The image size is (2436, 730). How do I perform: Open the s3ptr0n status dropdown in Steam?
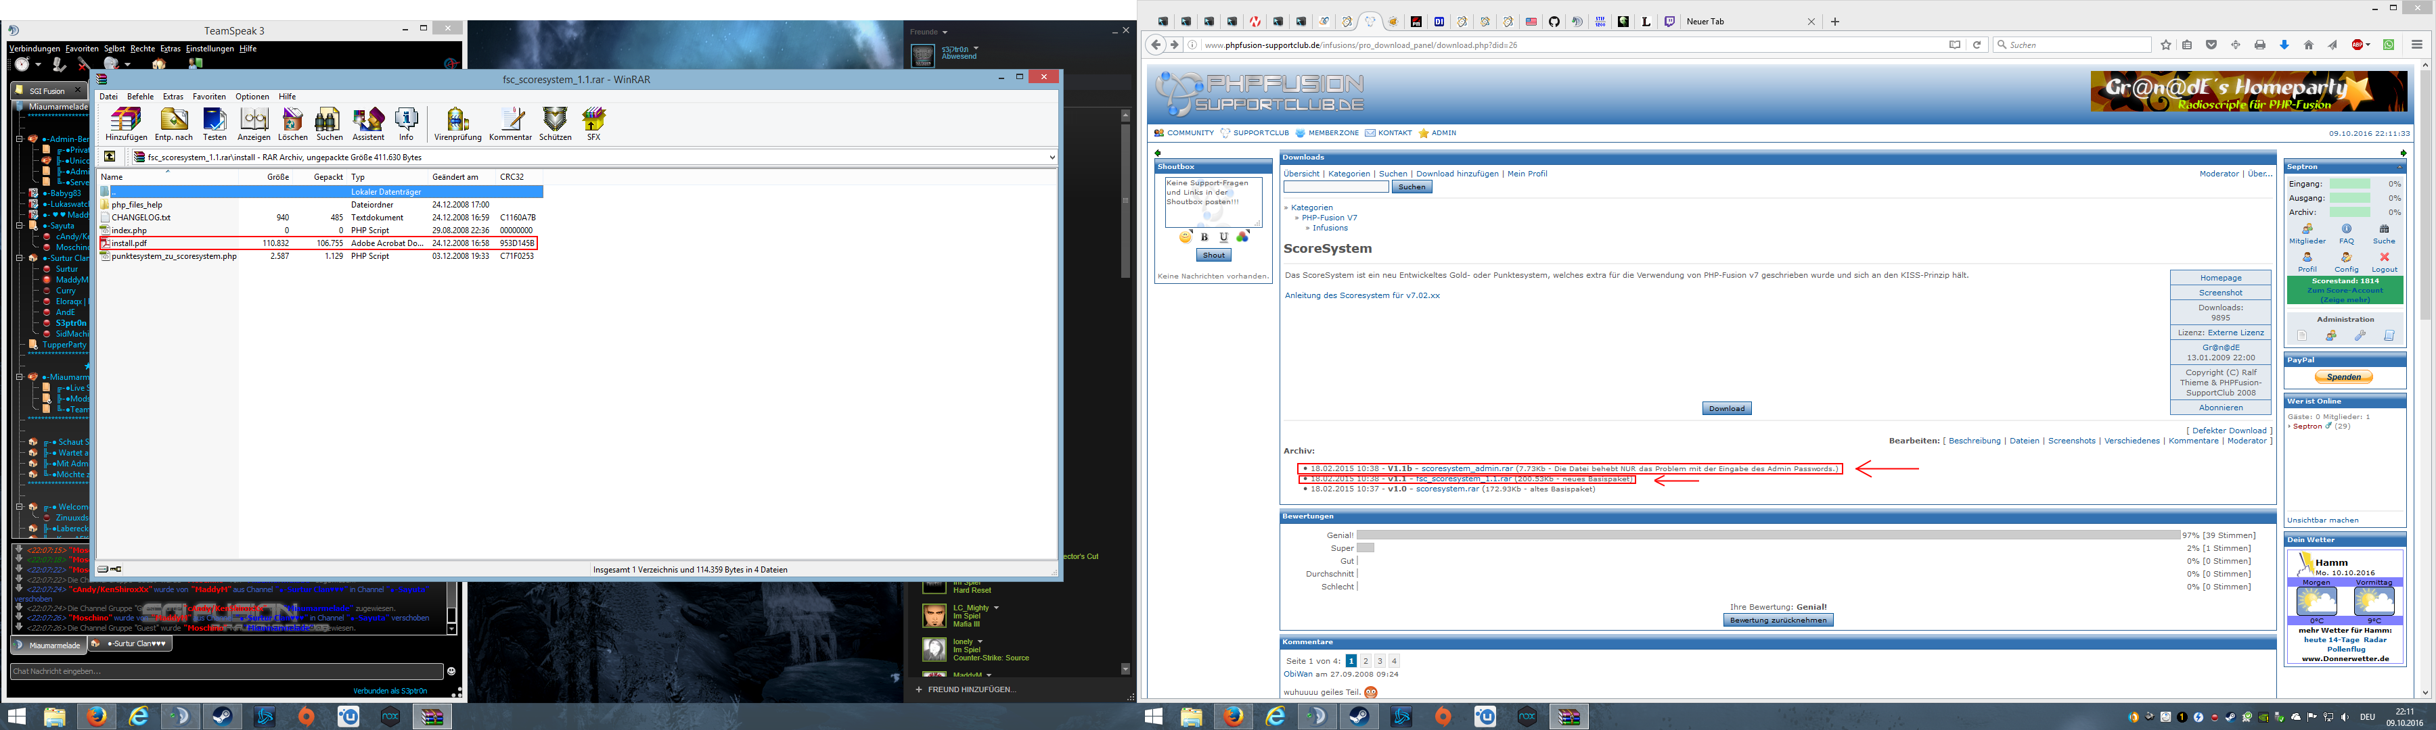click(x=976, y=48)
